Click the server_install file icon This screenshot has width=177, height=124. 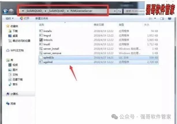tap(41, 49)
